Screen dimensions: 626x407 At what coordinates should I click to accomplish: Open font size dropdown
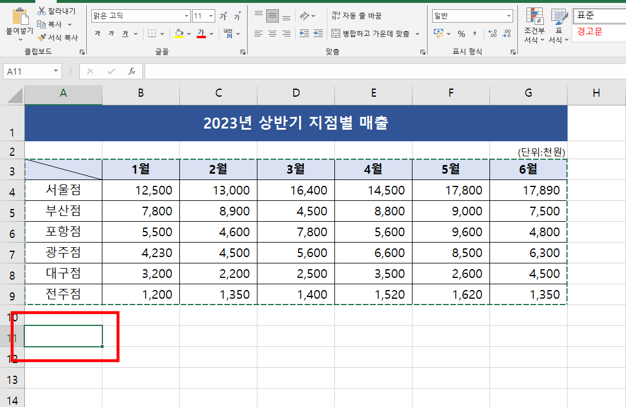(211, 16)
